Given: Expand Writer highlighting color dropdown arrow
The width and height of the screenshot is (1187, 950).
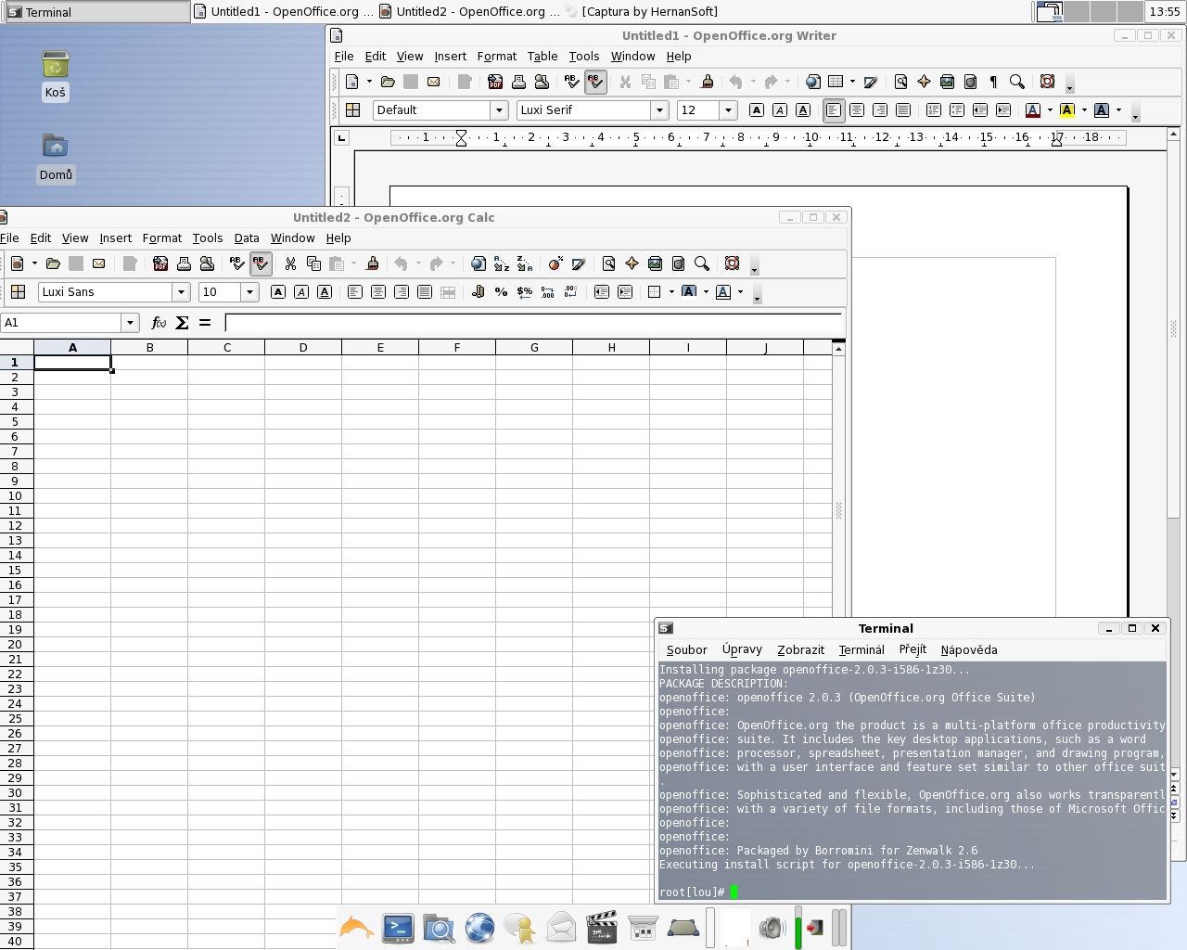Looking at the screenshot, I should coord(1084,109).
